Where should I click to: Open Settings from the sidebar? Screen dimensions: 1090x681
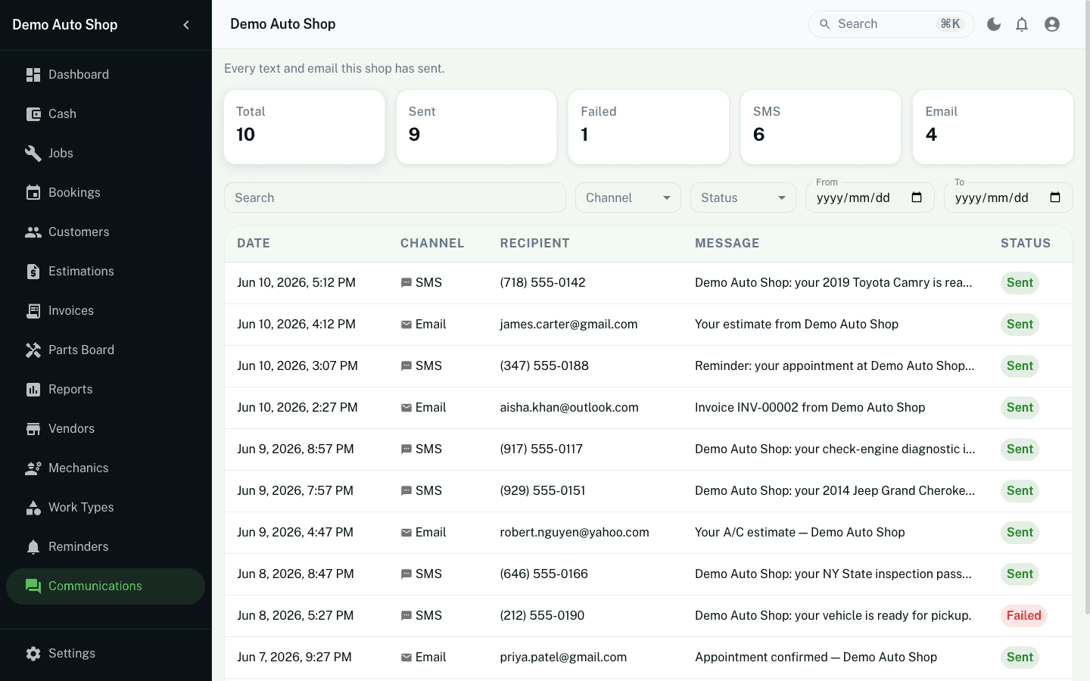[105, 653]
